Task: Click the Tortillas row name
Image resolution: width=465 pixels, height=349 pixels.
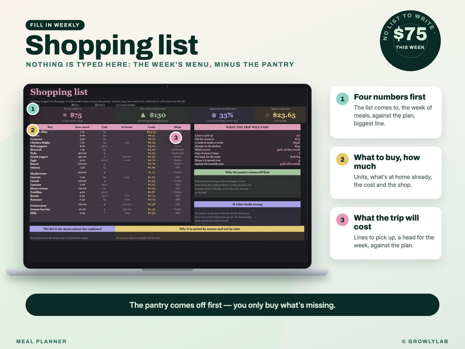Action: (x=36, y=192)
